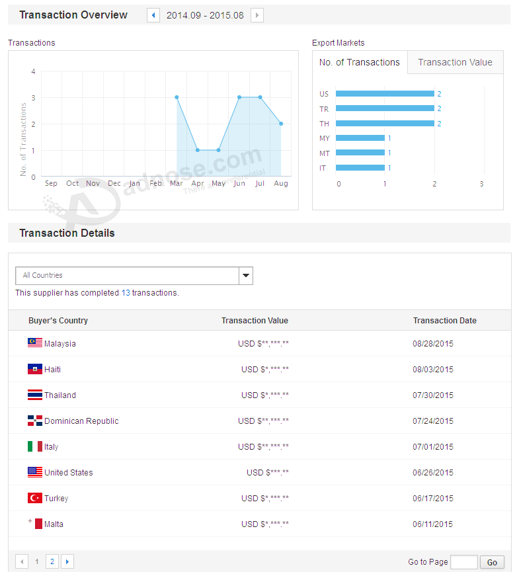Click the 2014.09 - 2015.08 date range text

(205, 15)
